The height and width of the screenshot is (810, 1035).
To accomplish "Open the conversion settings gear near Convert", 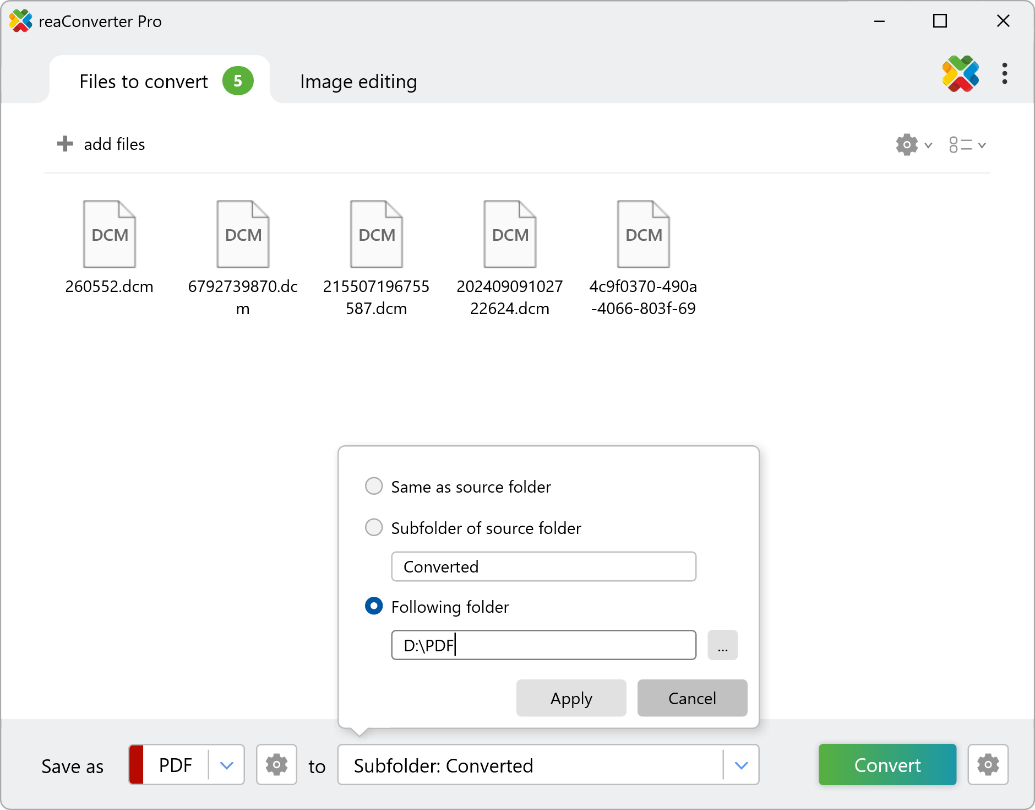I will (x=988, y=765).
